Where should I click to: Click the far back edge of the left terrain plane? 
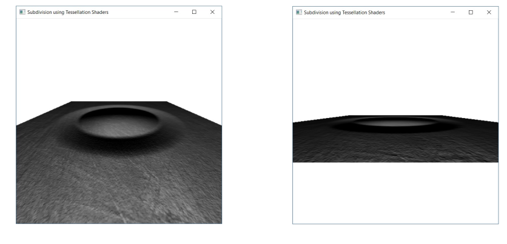click(x=119, y=102)
